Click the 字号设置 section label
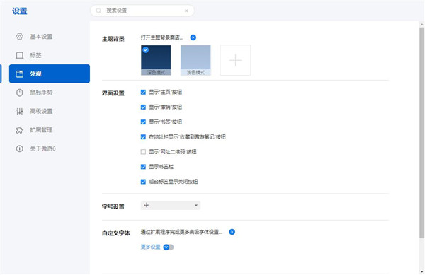The image size is (425, 275). pyautogui.click(x=113, y=207)
